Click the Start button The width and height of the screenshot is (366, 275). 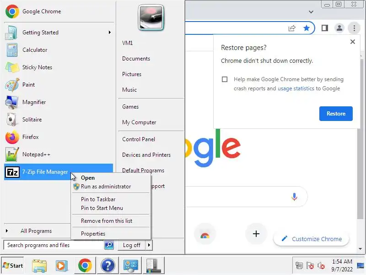tap(13, 265)
